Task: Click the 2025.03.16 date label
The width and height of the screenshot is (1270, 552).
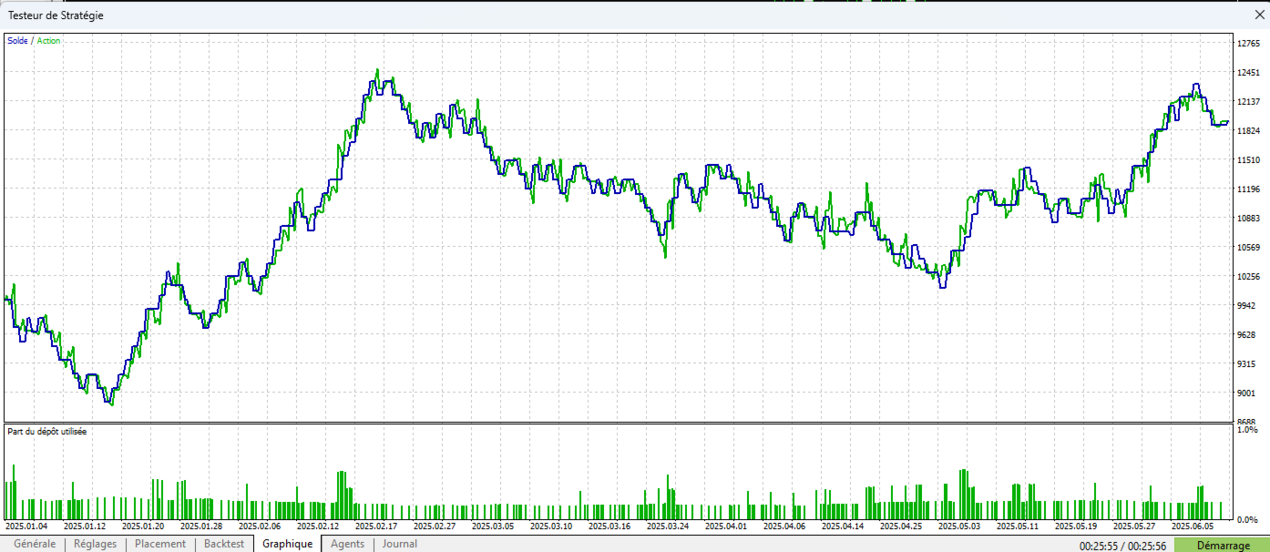Action: [609, 526]
